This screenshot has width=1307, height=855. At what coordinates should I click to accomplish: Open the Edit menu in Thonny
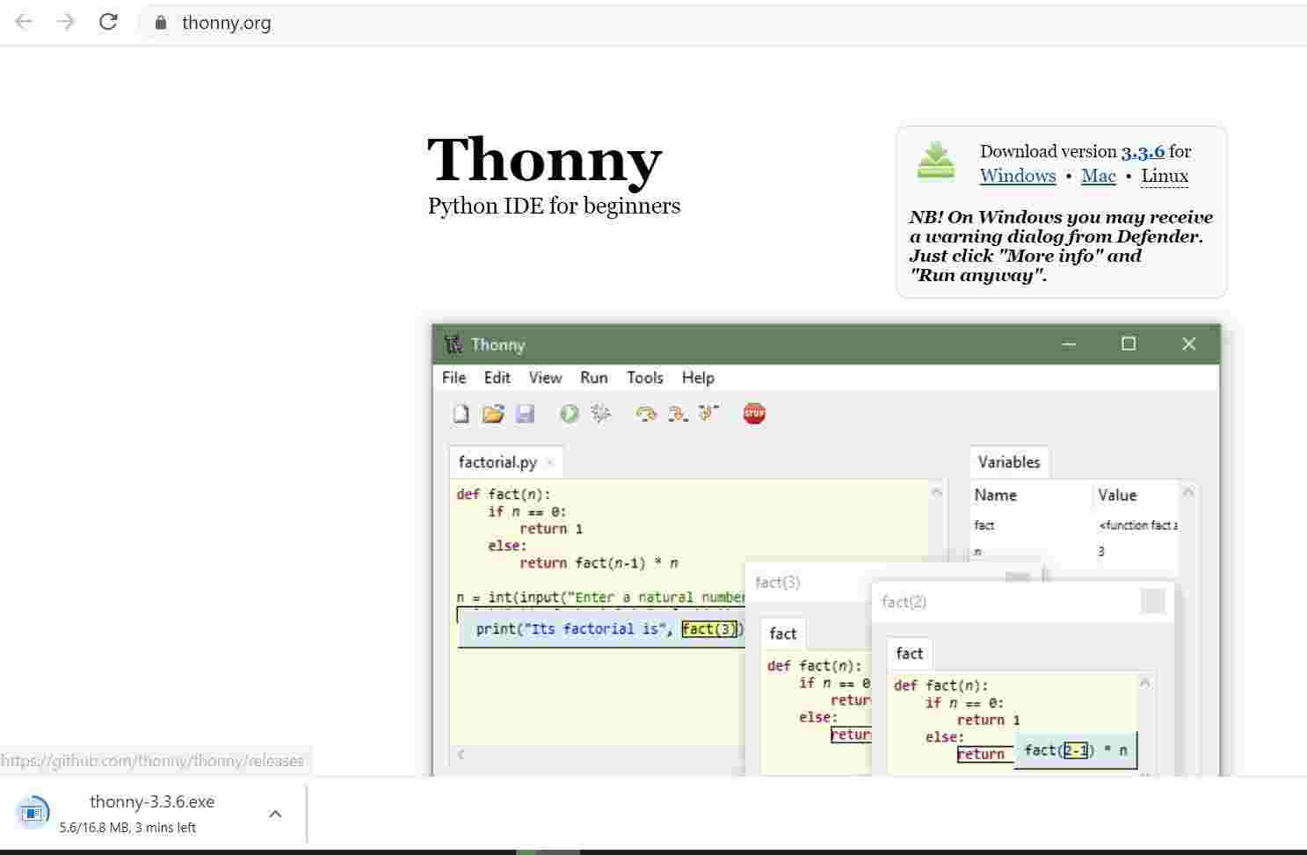497,377
